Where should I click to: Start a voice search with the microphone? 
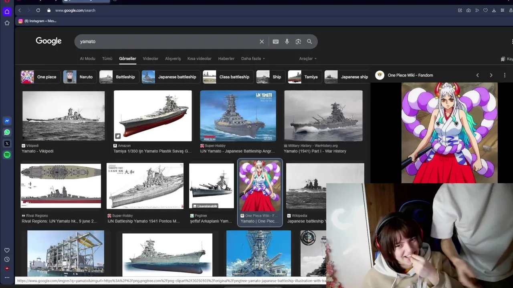287,42
